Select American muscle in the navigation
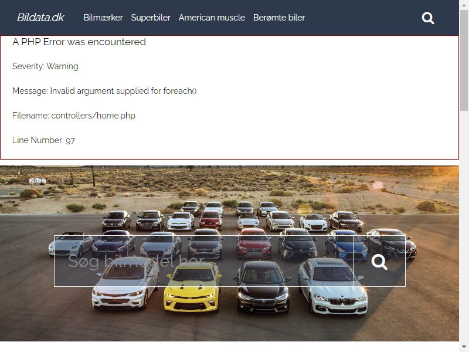Screen dimensions: 469x352 (212, 18)
